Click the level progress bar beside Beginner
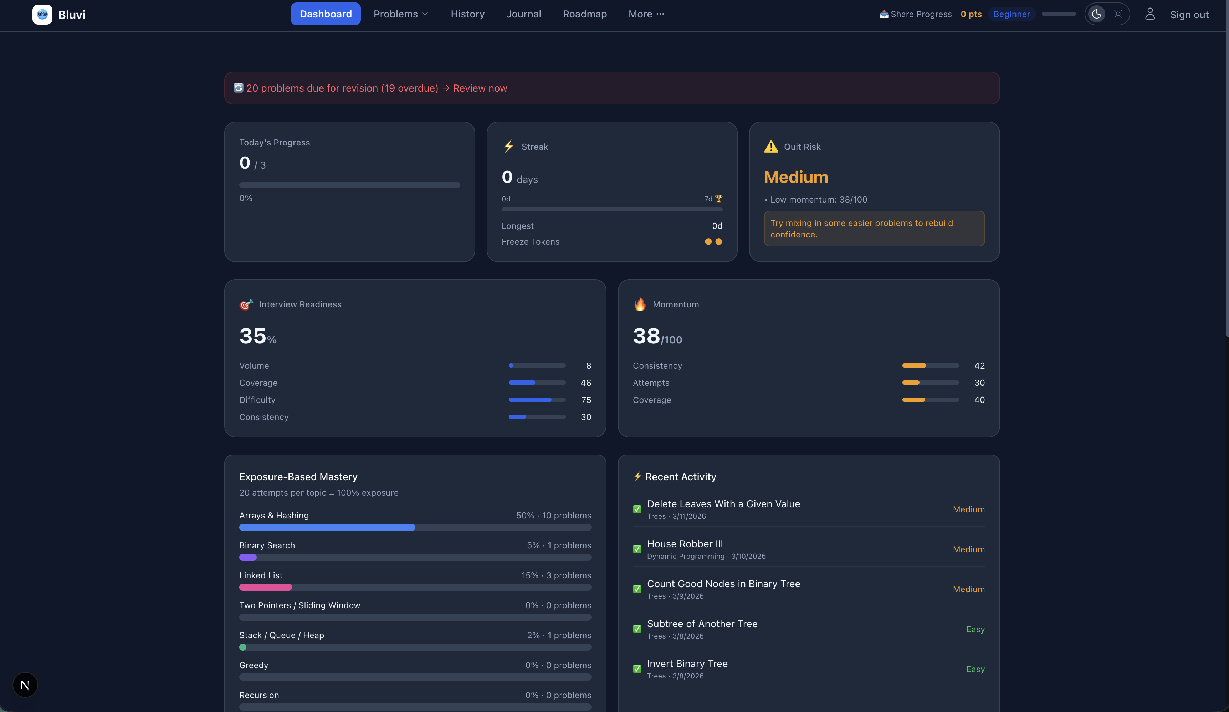This screenshot has height=712, width=1229. [x=1058, y=14]
